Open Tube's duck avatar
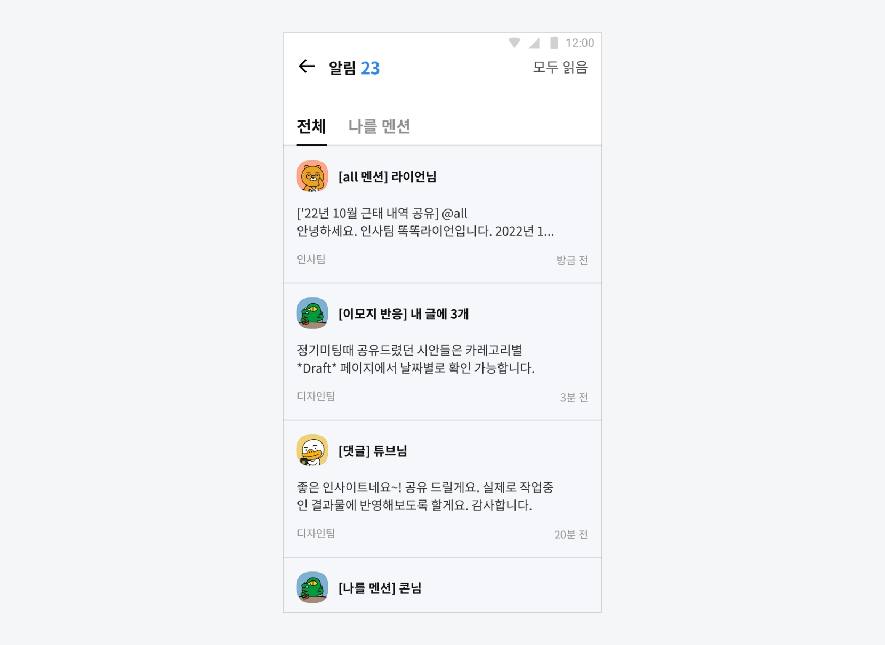Image resolution: width=885 pixels, height=645 pixels. pyautogui.click(x=312, y=450)
